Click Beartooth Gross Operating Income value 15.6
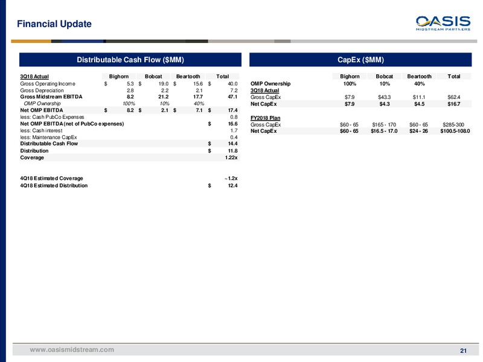The height and width of the screenshot is (362, 483). point(198,84)
